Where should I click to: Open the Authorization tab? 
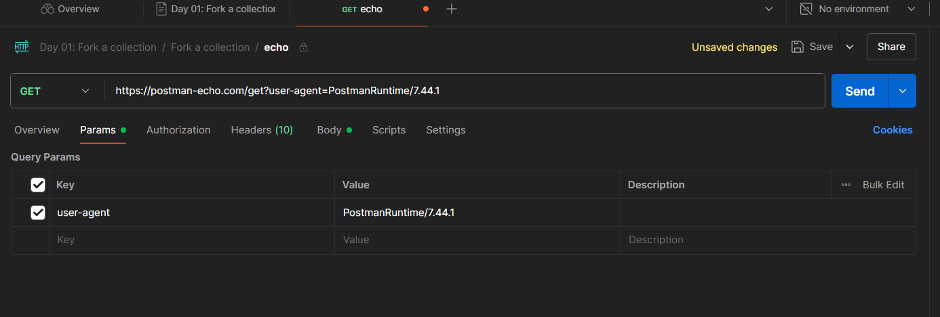point(178,130)
